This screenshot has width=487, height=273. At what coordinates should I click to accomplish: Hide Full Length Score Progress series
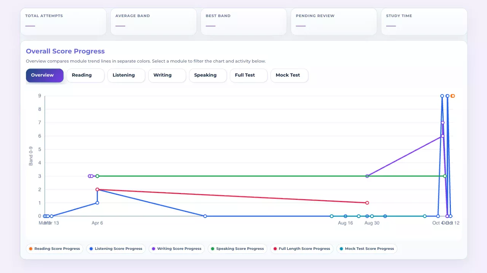pos(302,249)
